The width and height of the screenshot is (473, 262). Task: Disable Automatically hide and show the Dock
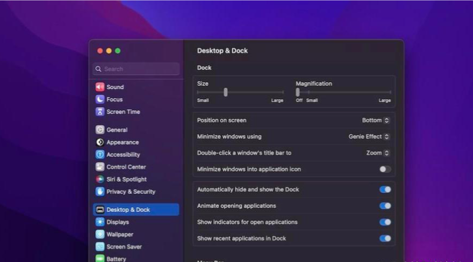(x=385, y=190)
